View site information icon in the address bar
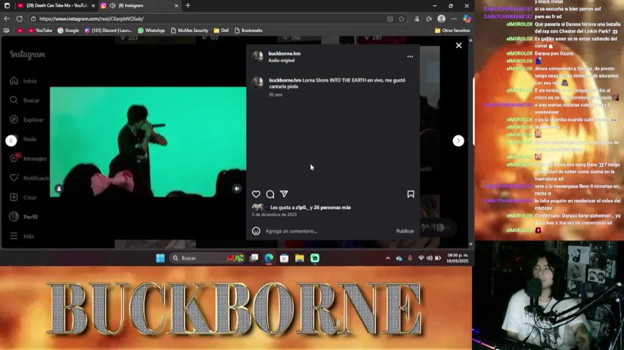 pos(33,18)
